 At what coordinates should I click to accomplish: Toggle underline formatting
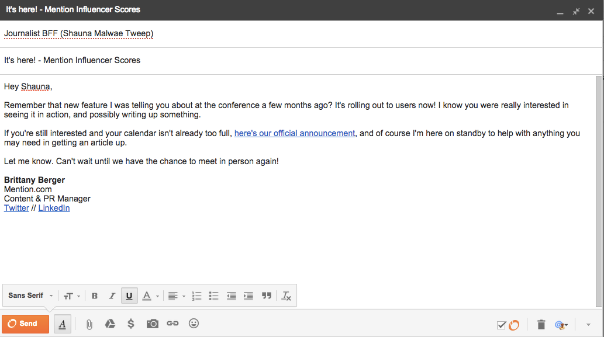[129, 296]
